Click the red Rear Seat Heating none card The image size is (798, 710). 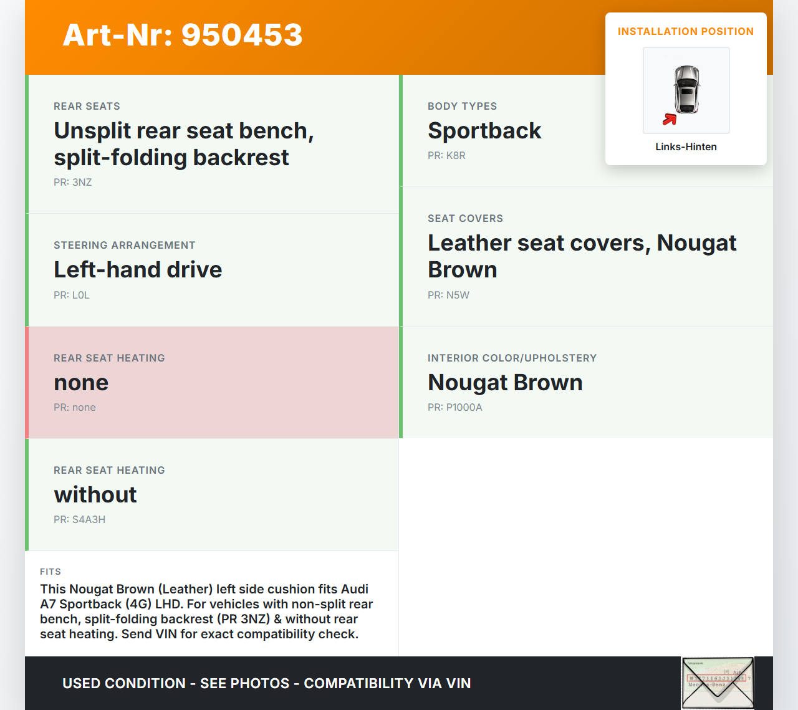tap(212, 382)
